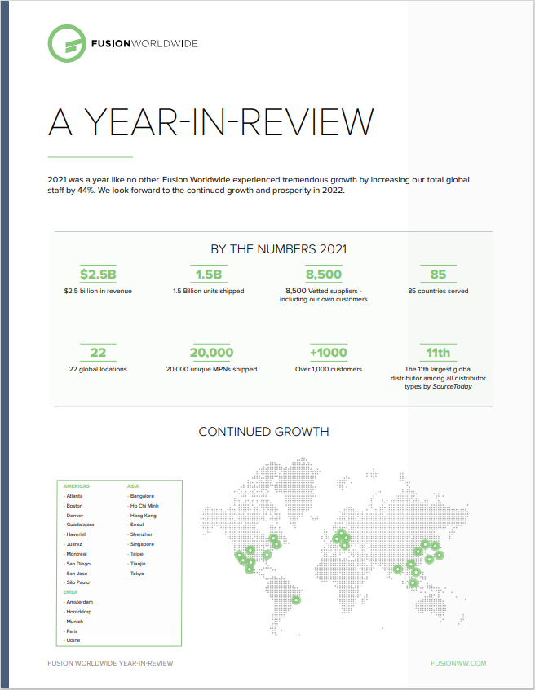Click the '85 countries served' caption
Viewport: 535px width, 690px height.
[438, 291]
